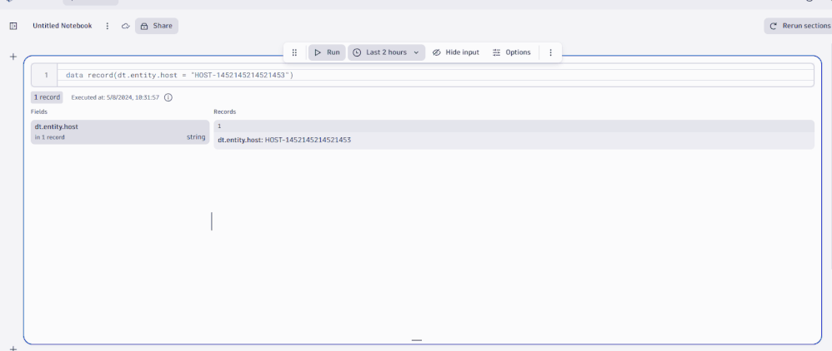Select the dt.entity.host field entry
This screenshot has height=351, width=832.
point(119,131)
